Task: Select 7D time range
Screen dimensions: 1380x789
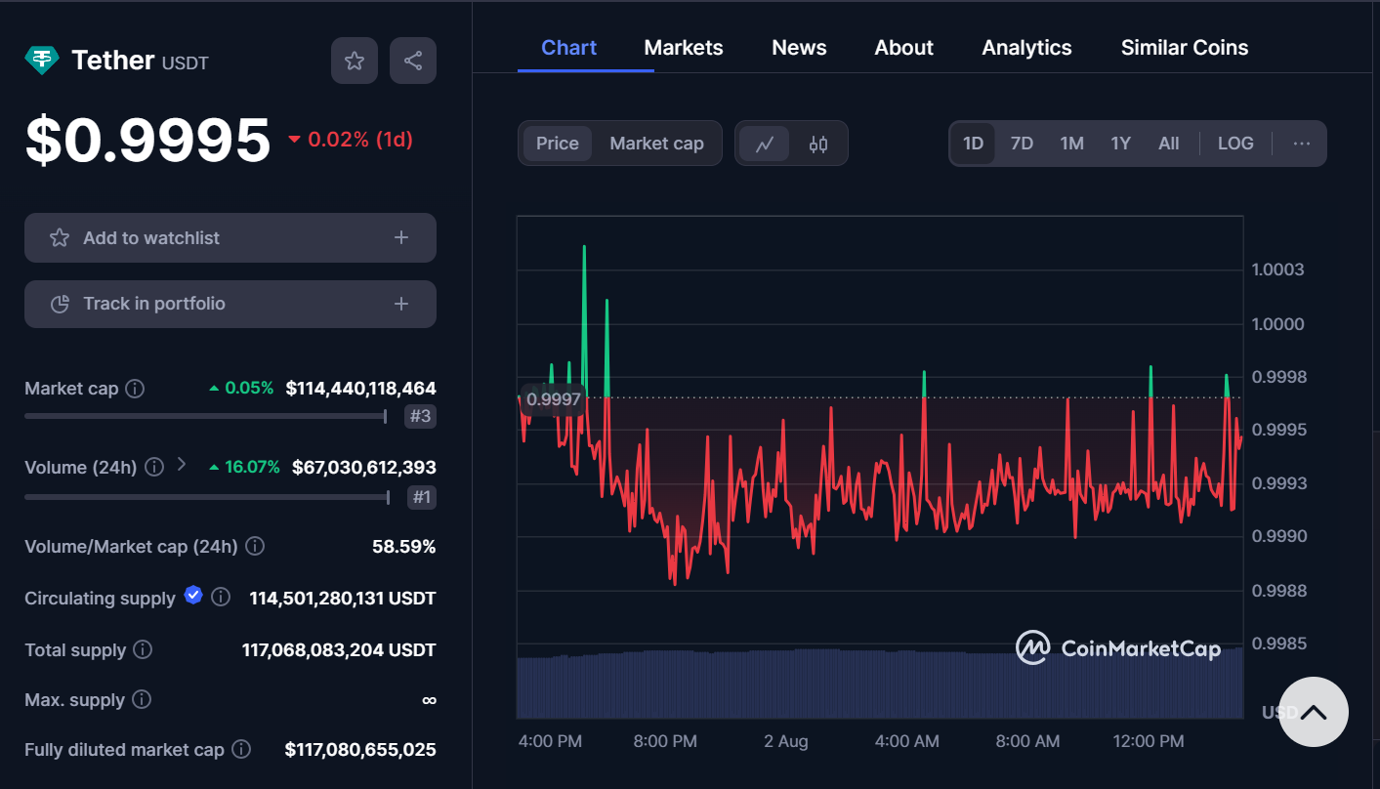Action: (1022, 144)
